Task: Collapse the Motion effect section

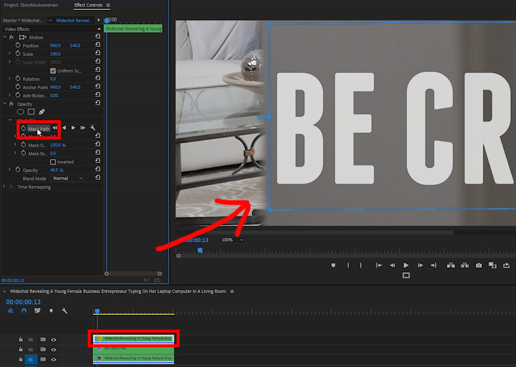Action: pyautogui.click(x=5, y=37)
